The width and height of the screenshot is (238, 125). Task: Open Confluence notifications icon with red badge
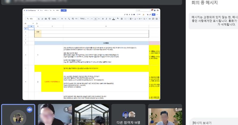[152, 10]
